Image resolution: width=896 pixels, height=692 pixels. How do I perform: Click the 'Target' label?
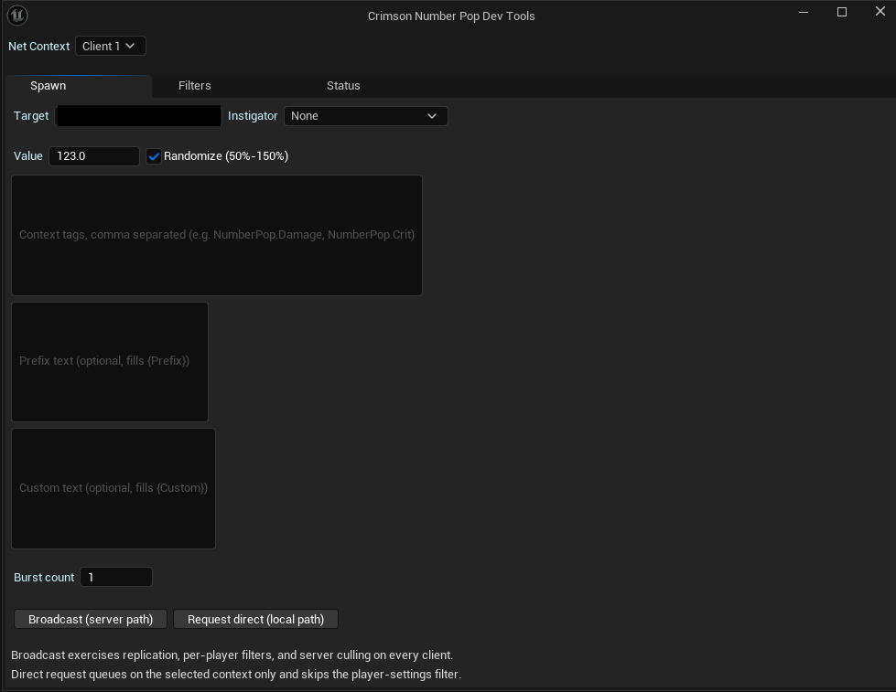click(x=31, y=116)
